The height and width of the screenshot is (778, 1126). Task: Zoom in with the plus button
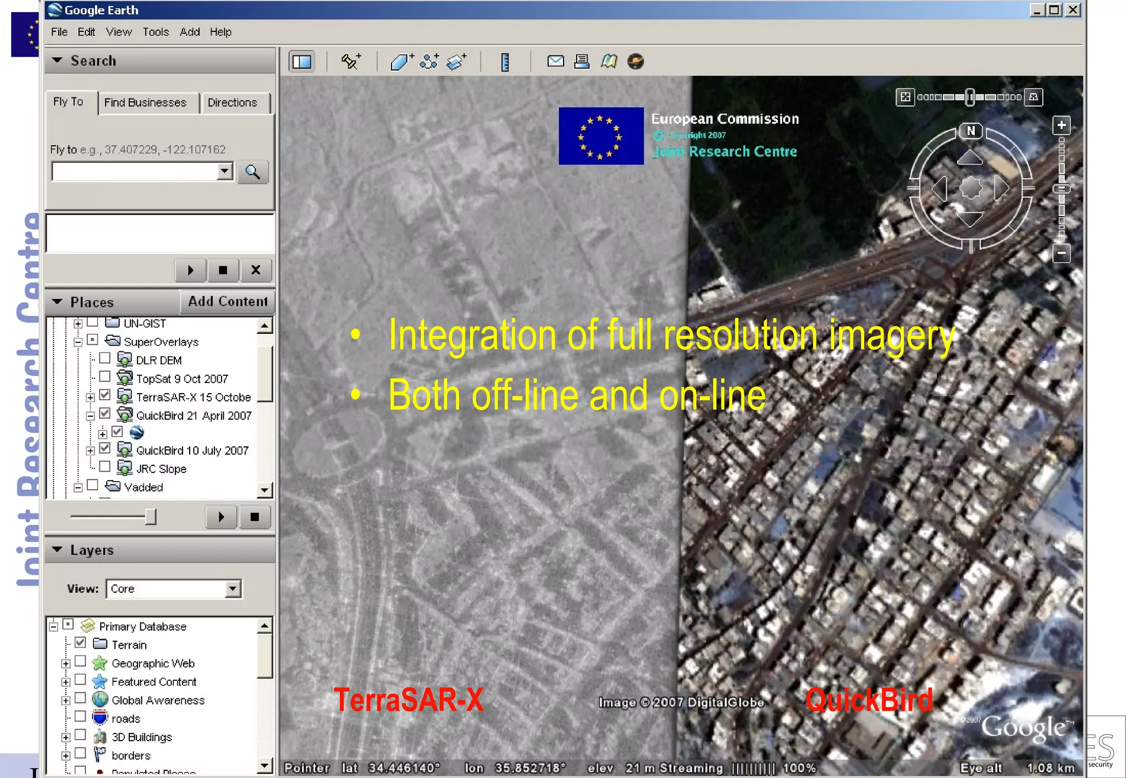point(1062,125)
